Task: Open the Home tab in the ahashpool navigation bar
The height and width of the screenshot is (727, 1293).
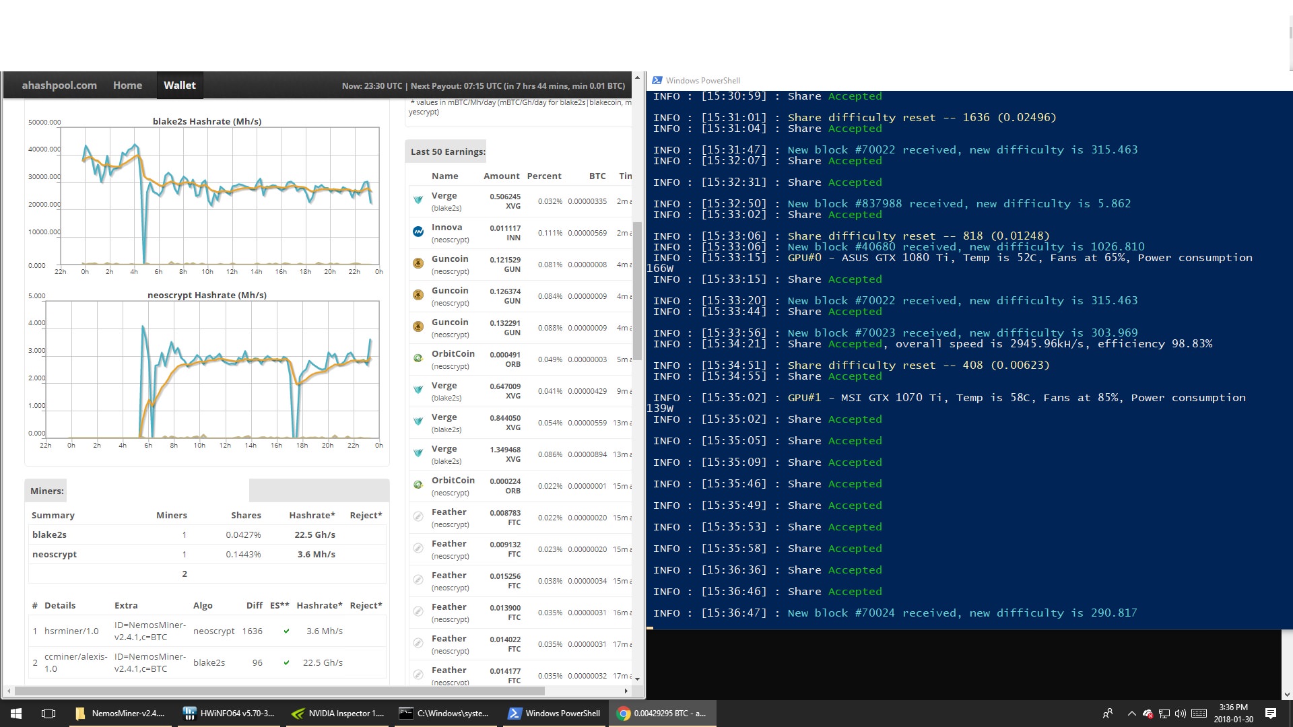Action: (x=127, y=85)
